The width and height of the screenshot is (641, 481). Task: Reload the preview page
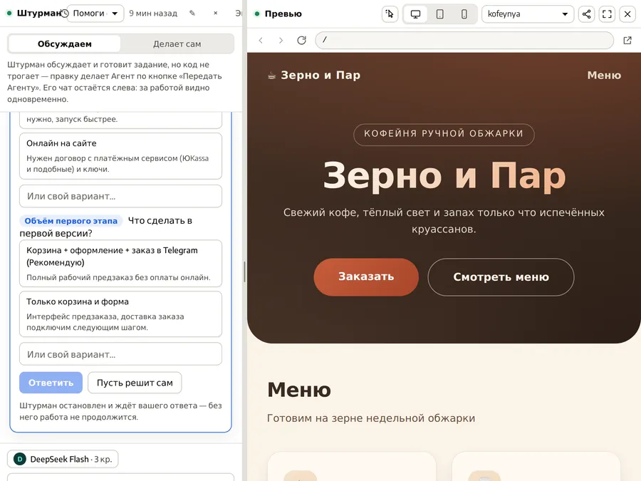tap(302, 40)
